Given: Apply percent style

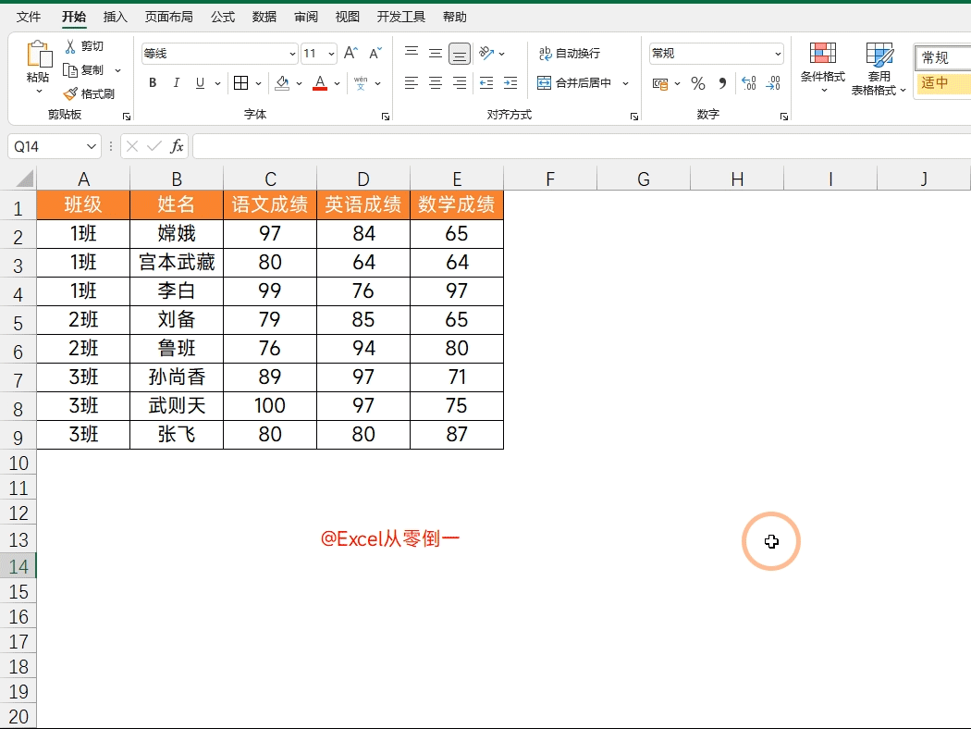Looking at the screenshot, I should (698, 83).
